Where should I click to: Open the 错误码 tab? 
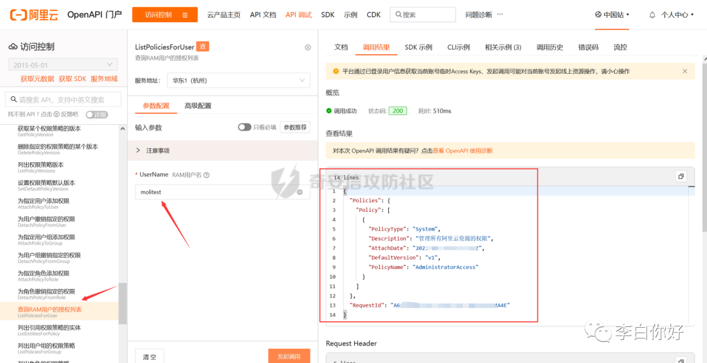[589, 47]
